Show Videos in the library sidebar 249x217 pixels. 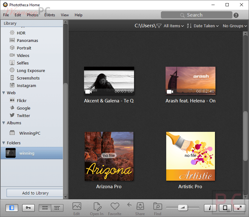tap(23, 55)
